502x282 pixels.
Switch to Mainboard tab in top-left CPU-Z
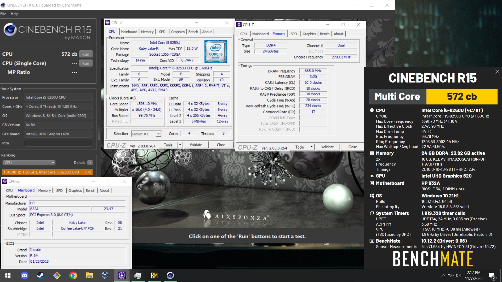129,32
